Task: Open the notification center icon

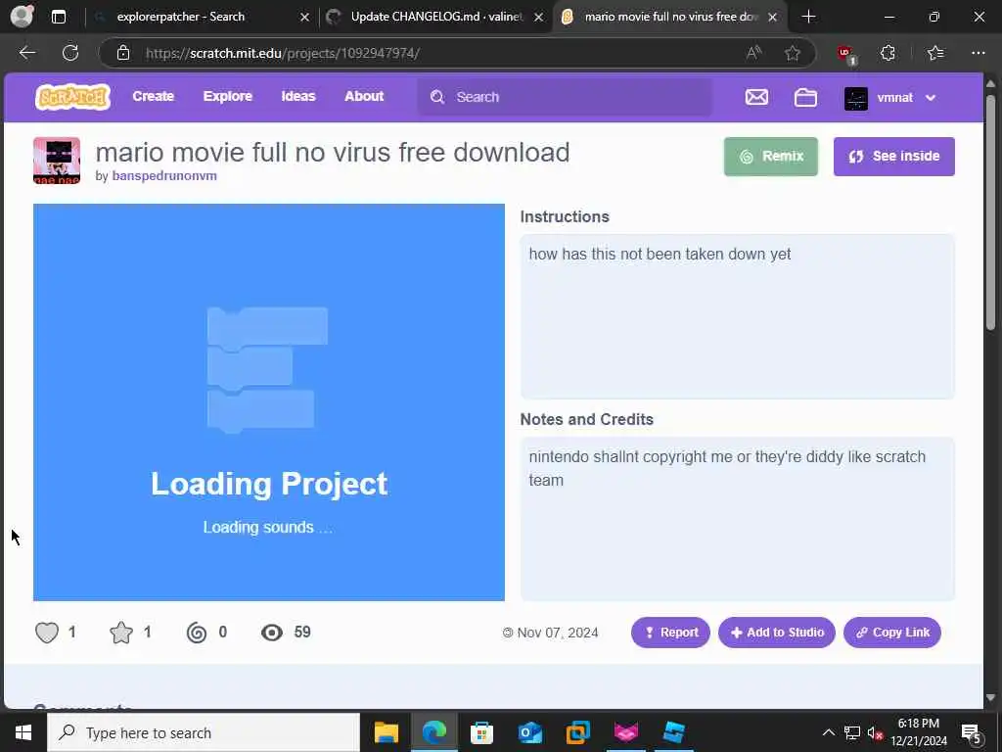Action: coord(971,733)
